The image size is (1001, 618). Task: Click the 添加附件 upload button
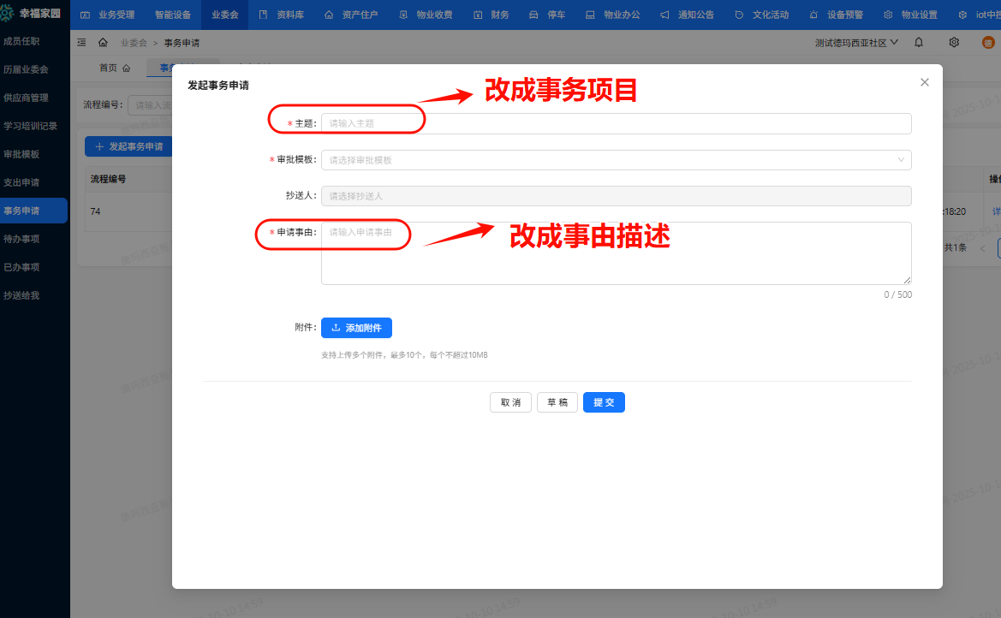tap(356, 328)
